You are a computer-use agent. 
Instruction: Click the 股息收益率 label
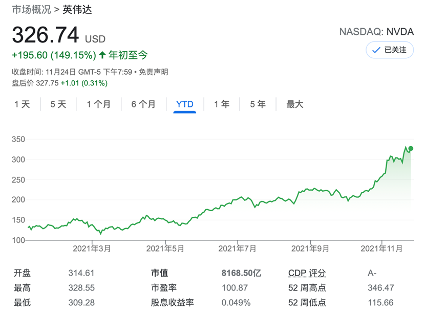click(x=173, y=303)
